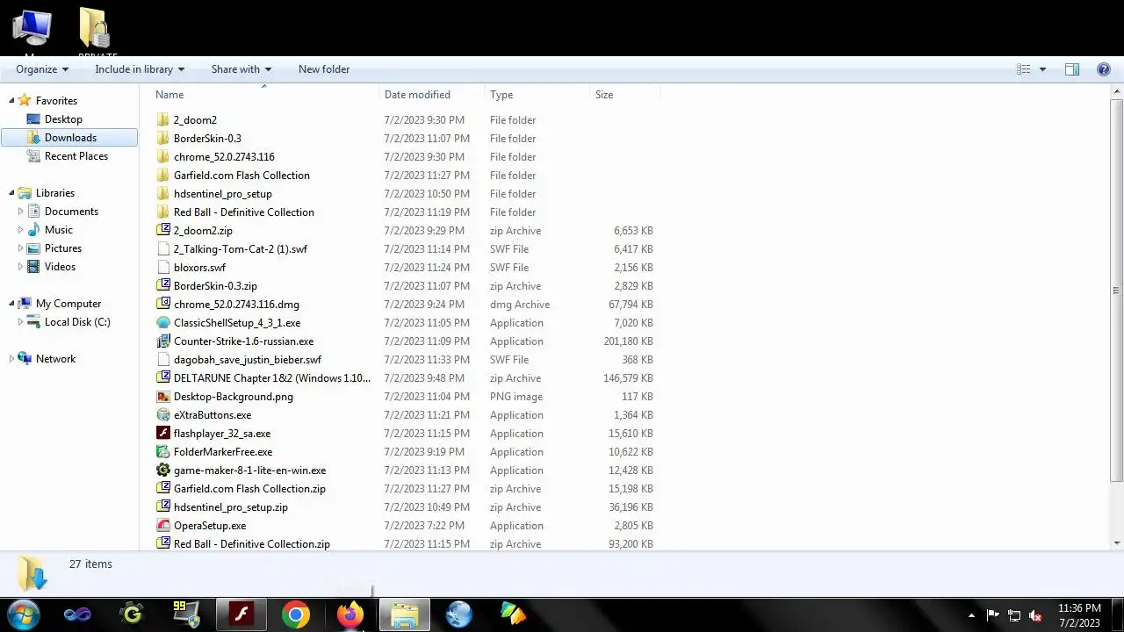Select Network in navigation pane
The width and height of the screenshot is (1124, 632).
[x=55, y=359]
